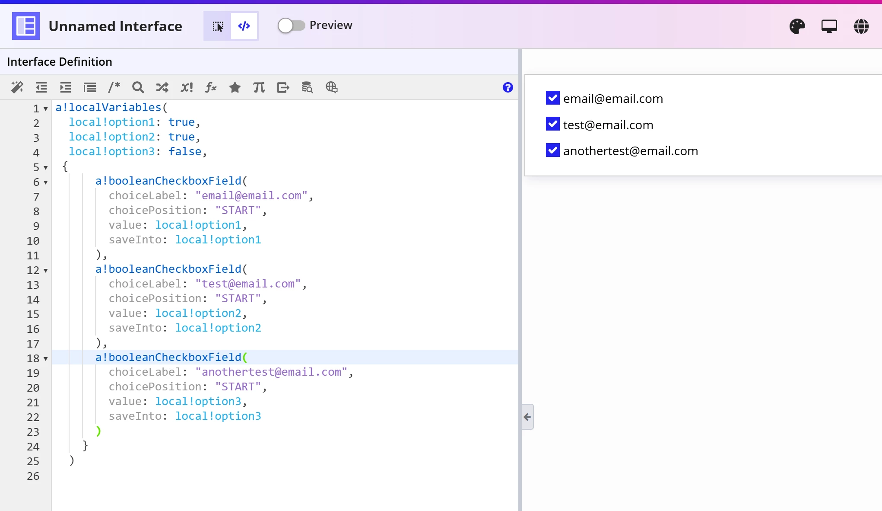Click the "anothertest@email.com" string in code
882x511 pixels.
pos(271,372)
